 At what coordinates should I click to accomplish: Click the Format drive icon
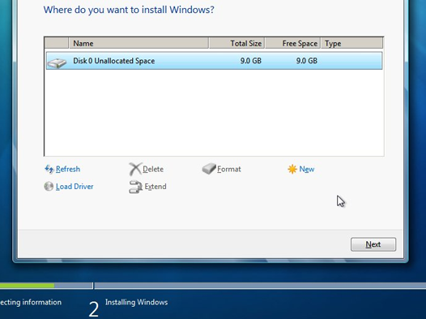[209, 169]
